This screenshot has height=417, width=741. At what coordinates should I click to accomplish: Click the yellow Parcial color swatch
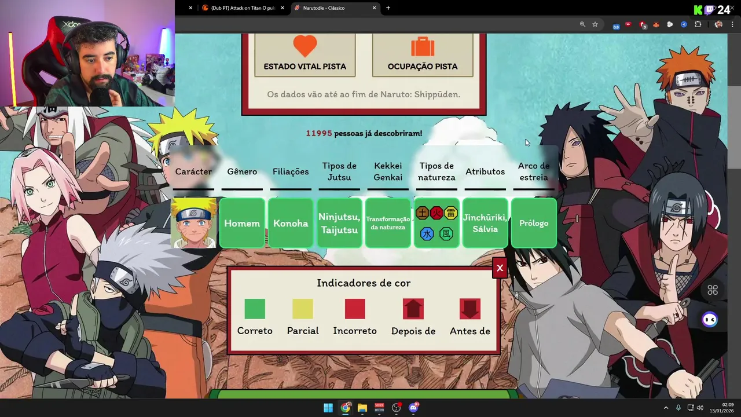coord(303,309)
